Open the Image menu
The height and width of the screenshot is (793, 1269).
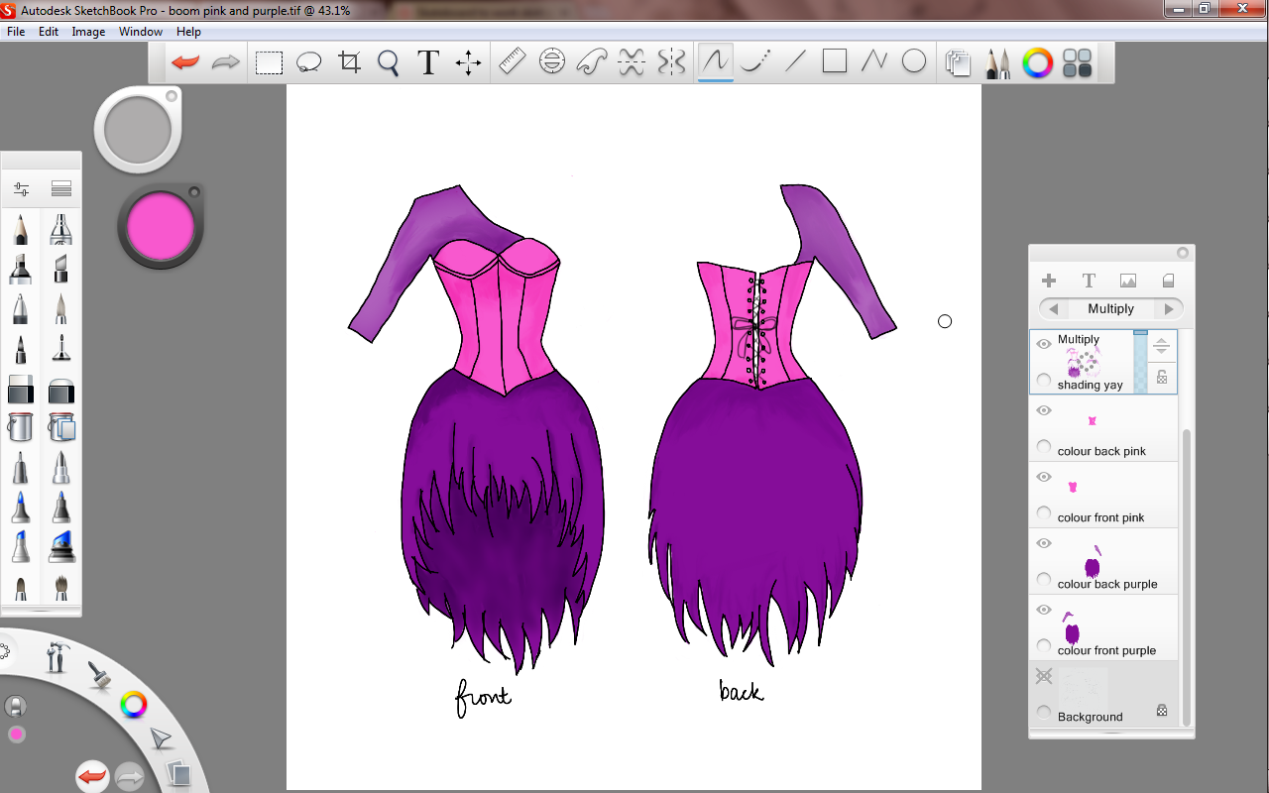[x=88, y=32]
